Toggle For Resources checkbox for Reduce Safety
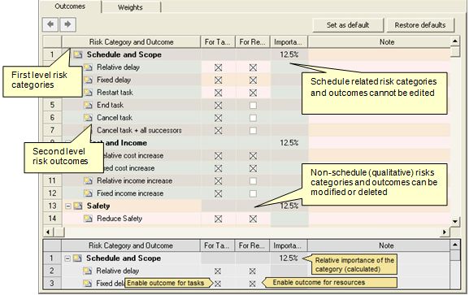The image size is (469, 295). 253,219
